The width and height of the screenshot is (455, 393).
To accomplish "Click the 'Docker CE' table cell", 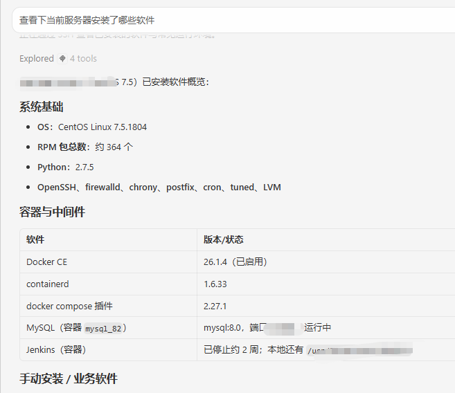I will (x=108, y=262).
